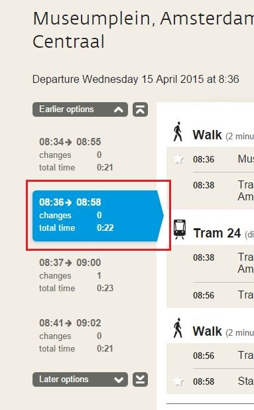Toggle the favorite star next to 08:36
This screenshot has height=410, width=254.
179,159
